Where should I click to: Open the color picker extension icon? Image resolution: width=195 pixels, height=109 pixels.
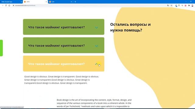pyautogui.click(x=176, y=5)
